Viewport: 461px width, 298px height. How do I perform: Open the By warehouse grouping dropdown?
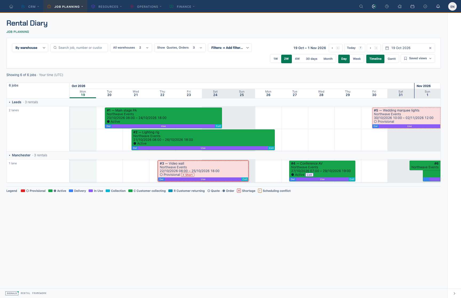pos(30,48)
